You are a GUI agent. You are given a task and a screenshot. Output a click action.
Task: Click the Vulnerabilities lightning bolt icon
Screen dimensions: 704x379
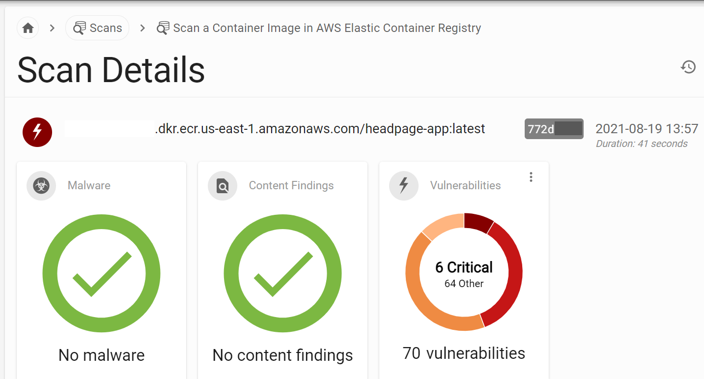click(x=403, y=186)
